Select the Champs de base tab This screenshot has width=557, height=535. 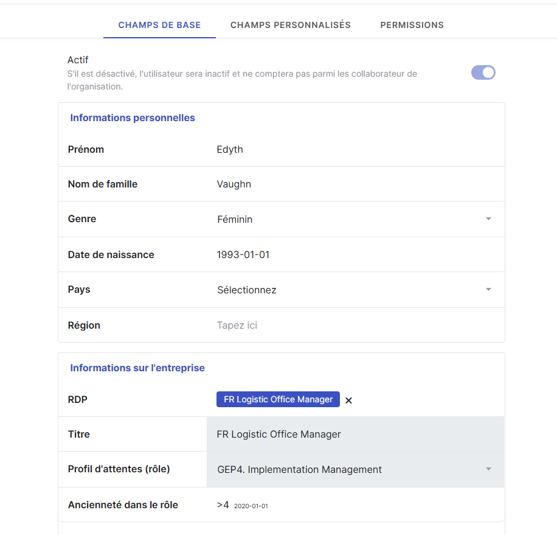click(159, 25)
